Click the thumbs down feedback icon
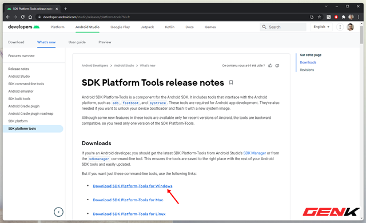Viewport: 366px width, 223px height. [x=277, y=66]
